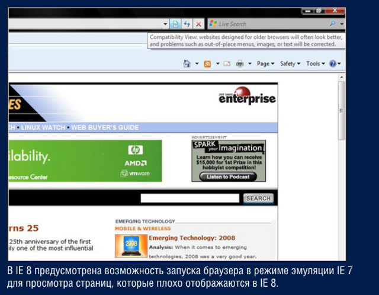This screenshot has height=295, width=379.
Task: Open the Page menu
Action: [265, 63]
